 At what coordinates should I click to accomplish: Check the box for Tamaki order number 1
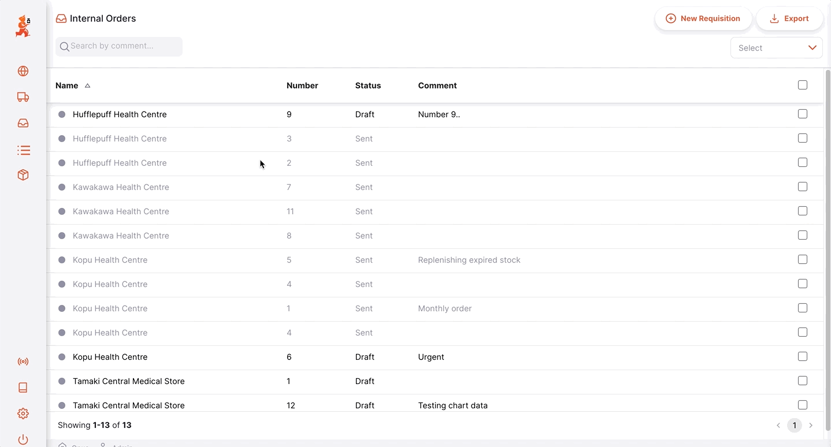point(803,381)
